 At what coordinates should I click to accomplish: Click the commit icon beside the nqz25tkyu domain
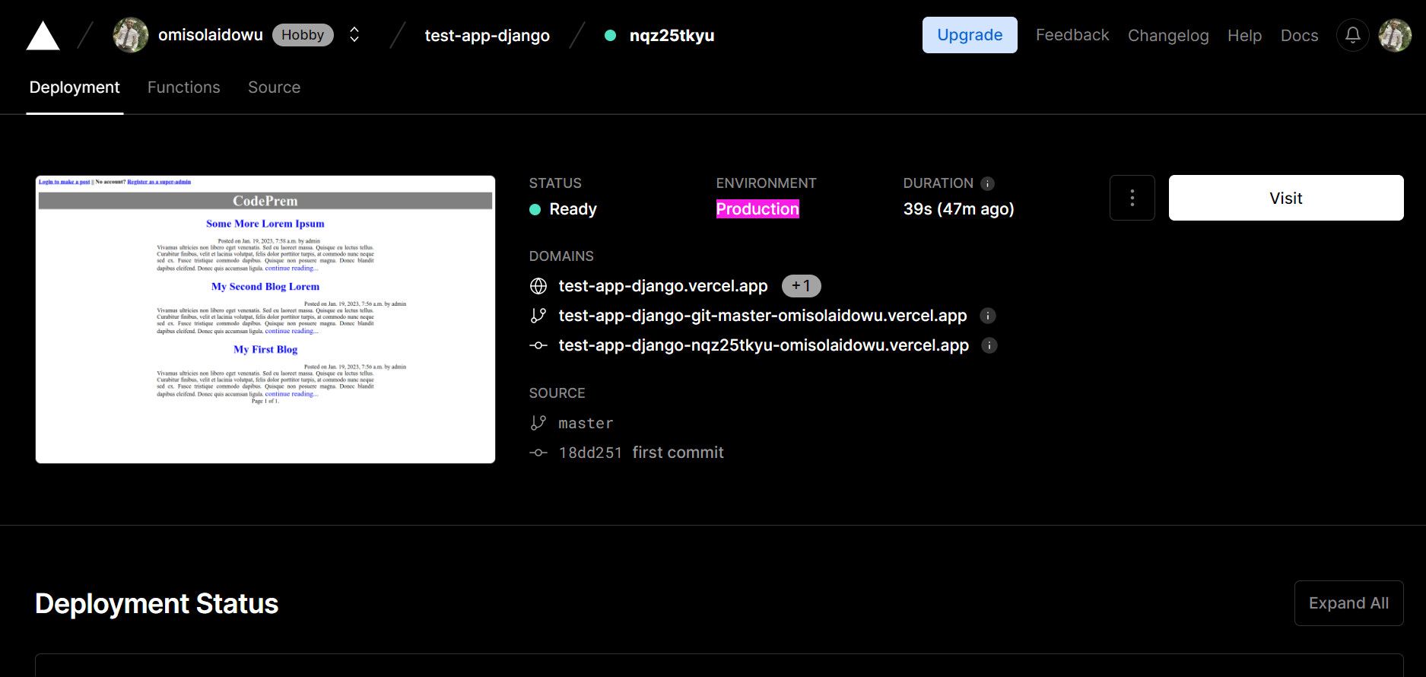(x=538, y=345)
